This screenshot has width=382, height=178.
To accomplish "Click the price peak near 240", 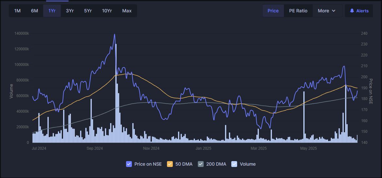I will click(114, 34).
